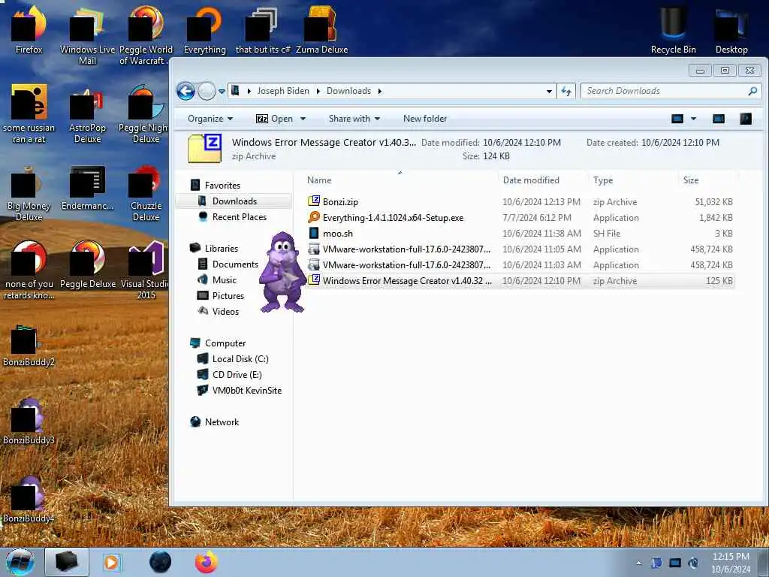The image size is (769, 577).
Task: Refresh the Downloads folder view
Action: tap(566, 91)
